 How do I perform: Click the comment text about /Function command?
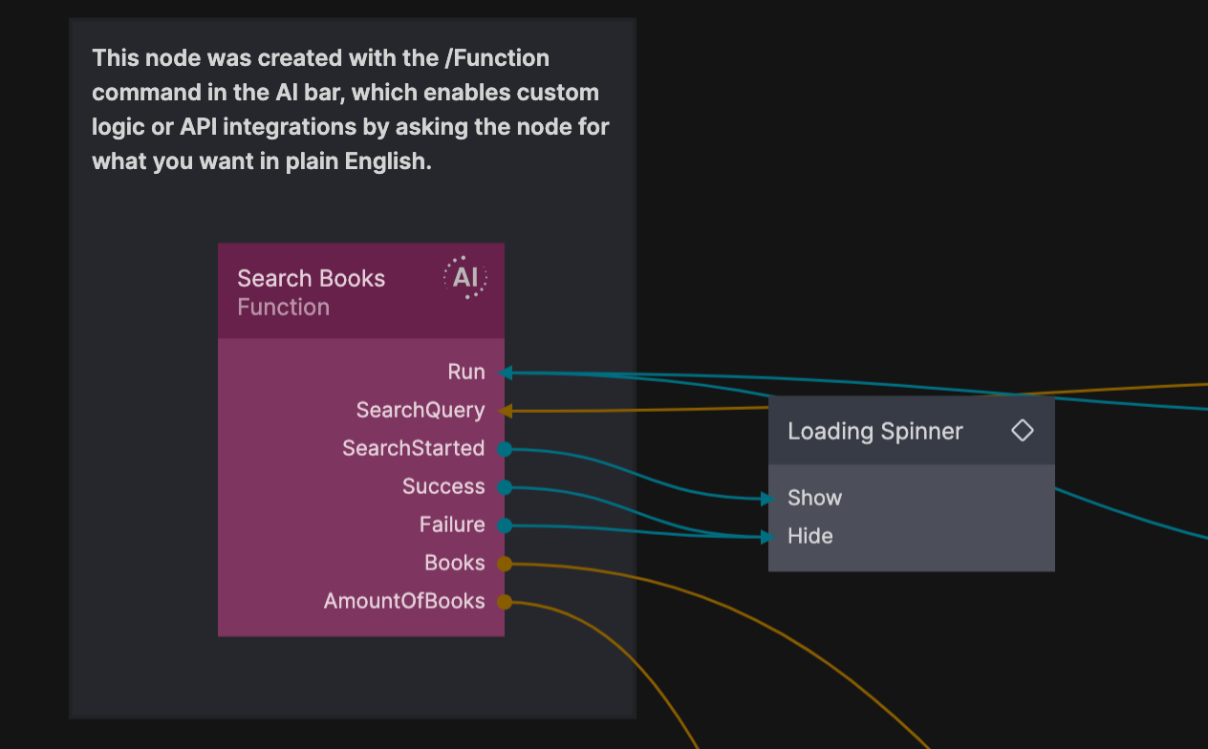[x=350, y=110]
